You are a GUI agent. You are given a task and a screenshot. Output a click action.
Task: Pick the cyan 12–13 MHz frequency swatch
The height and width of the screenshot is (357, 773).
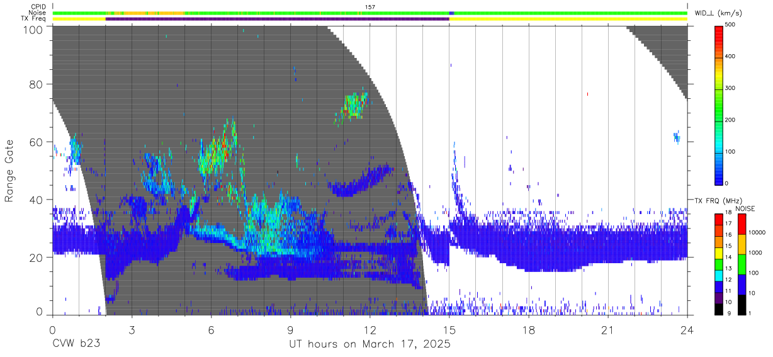pyautogui.click(x=719, y=275)
